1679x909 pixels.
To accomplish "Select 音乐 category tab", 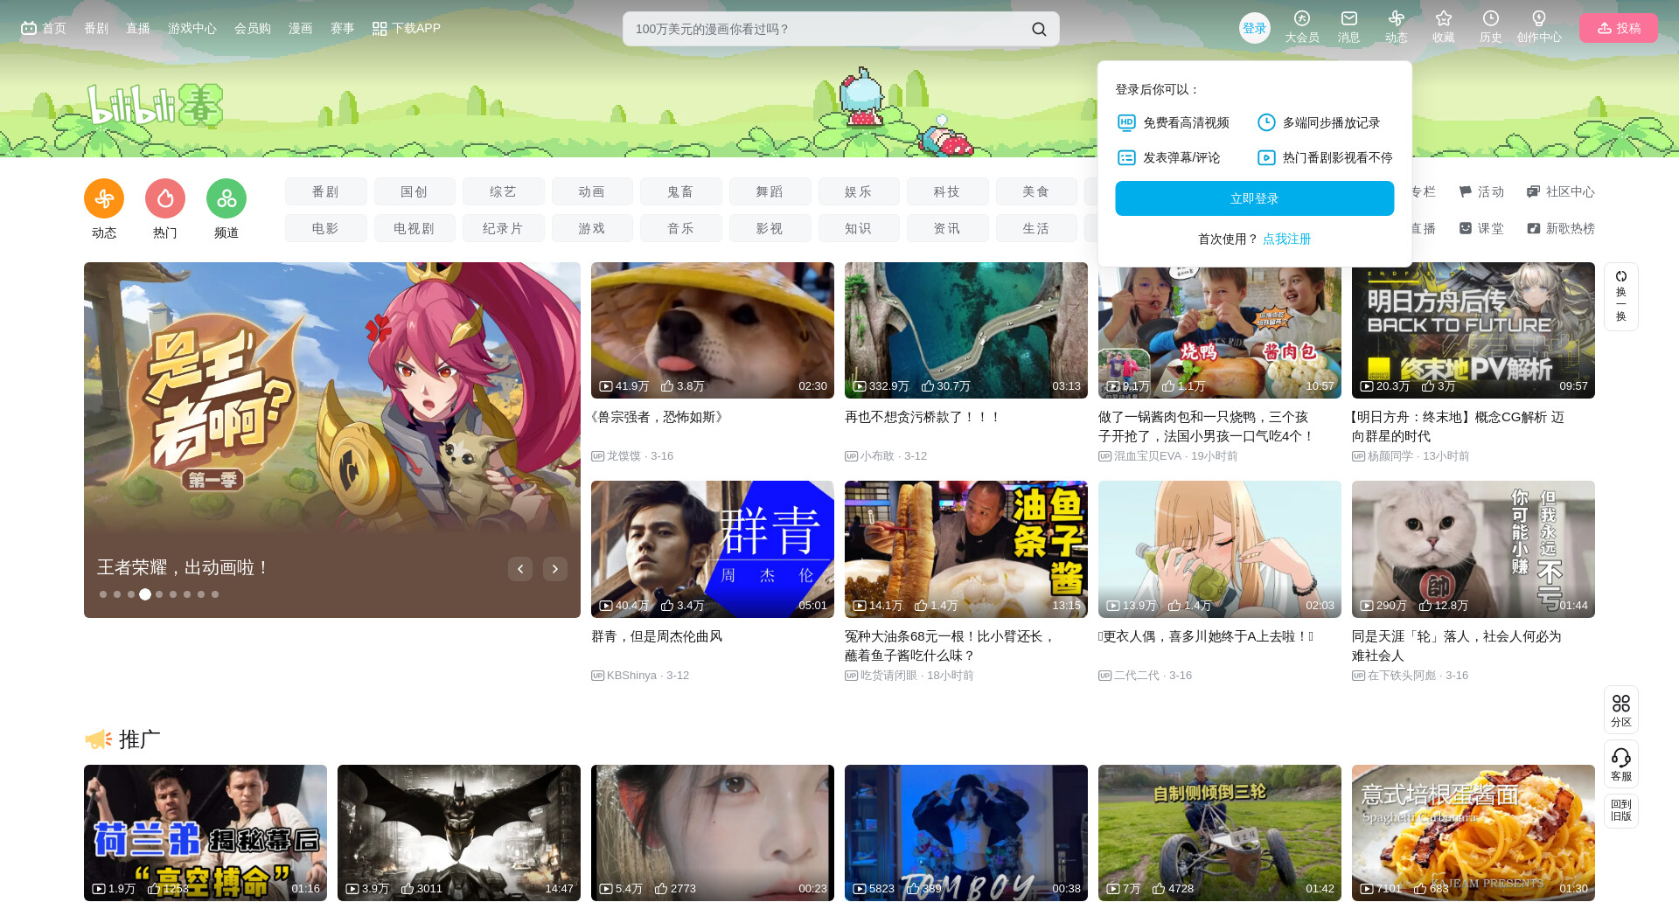I will point(681,228).
